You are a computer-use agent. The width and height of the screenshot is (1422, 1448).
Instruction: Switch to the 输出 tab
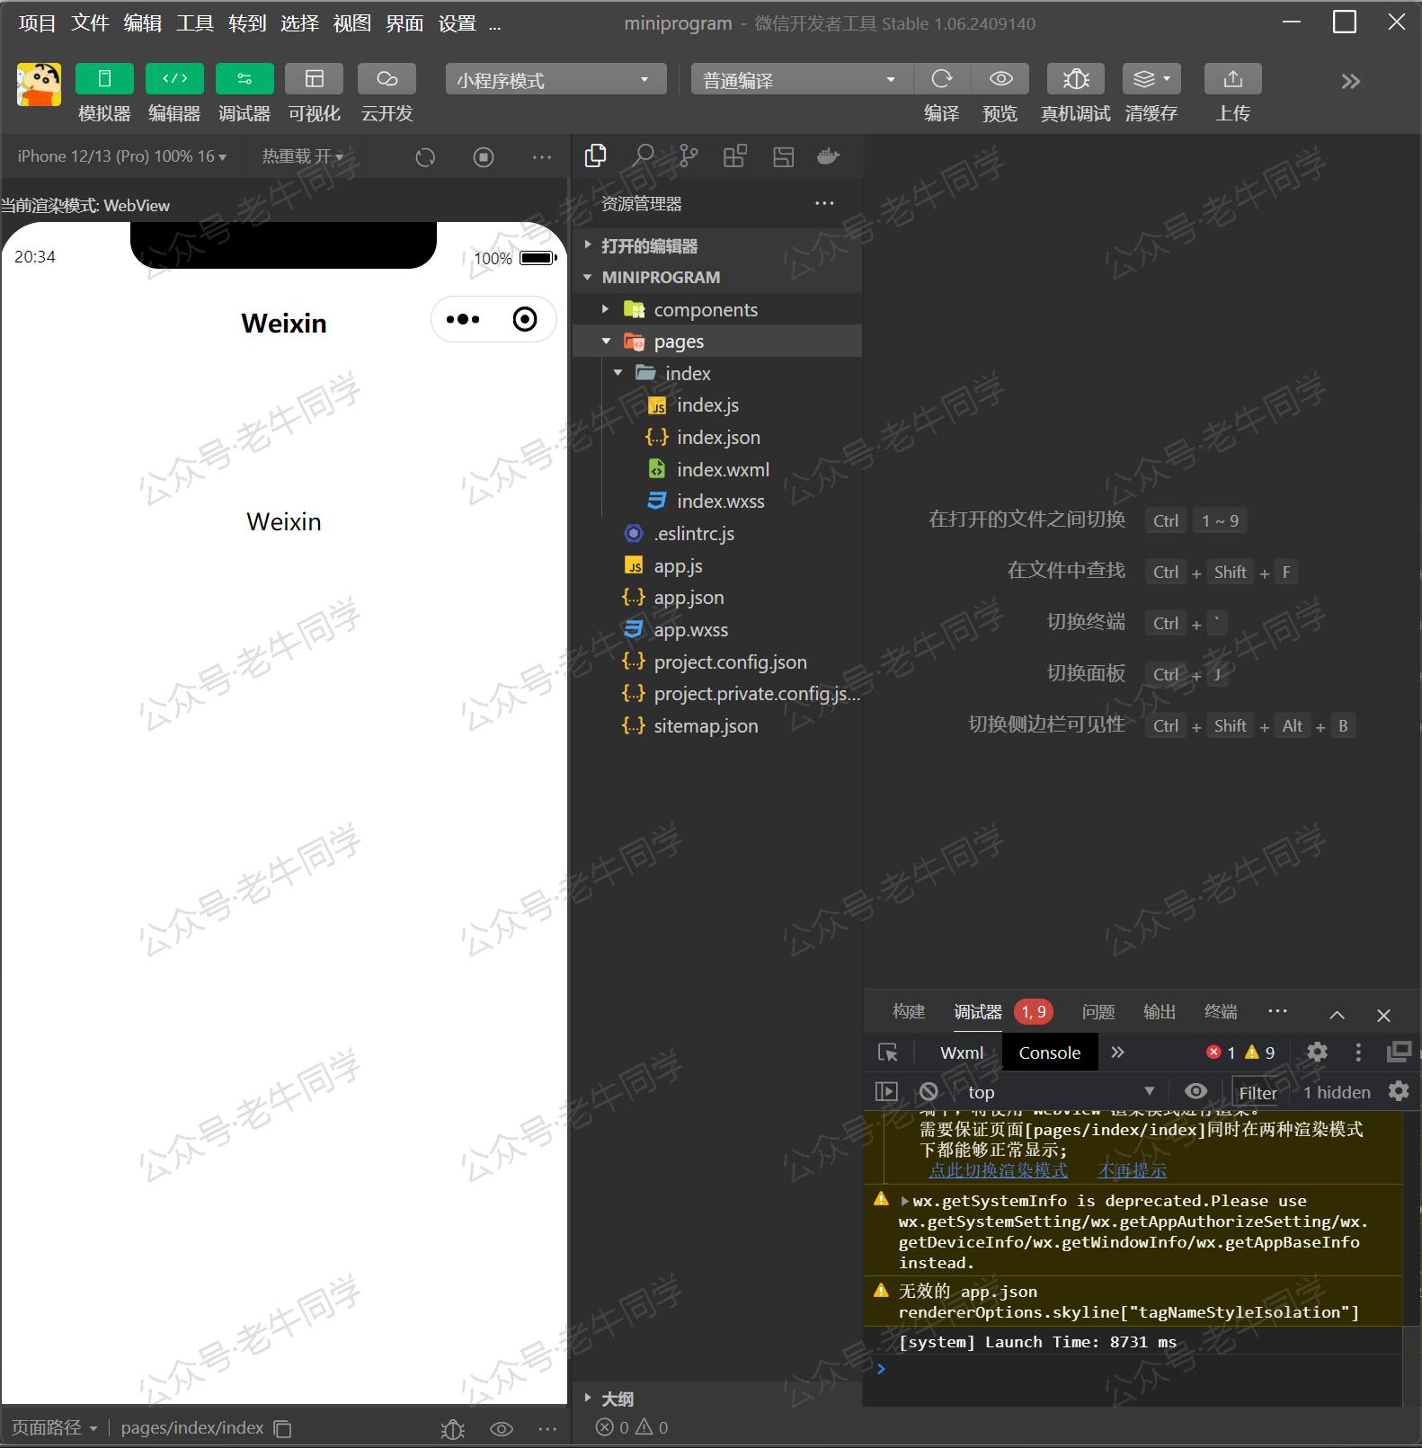1160,1012
